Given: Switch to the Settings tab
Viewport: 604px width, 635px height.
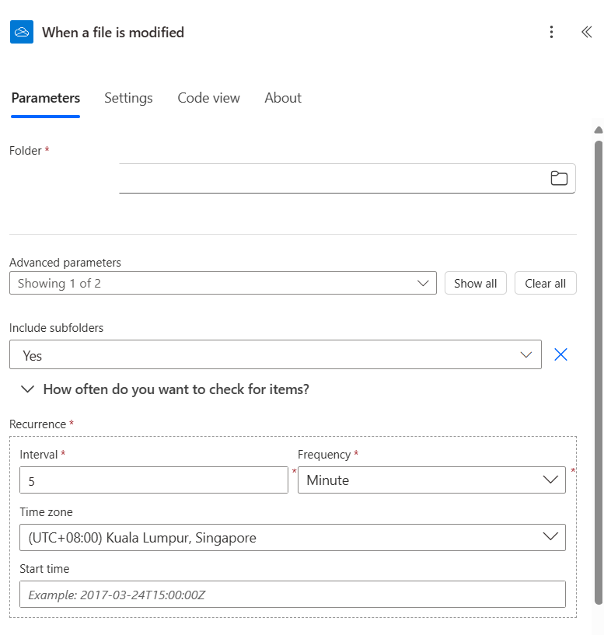Looking at the screenshot, I should click(127, 98).
